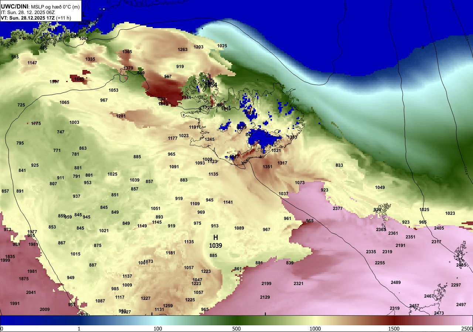The height and width of the screenshot is (332, 473).
Task: Click the 'MSLP og hæð 0°C (m)' caption
Action: pos(55,6)
